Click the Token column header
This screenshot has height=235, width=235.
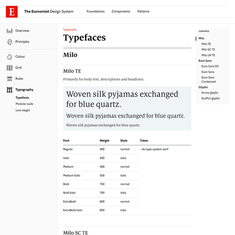(x=144, y=140)
